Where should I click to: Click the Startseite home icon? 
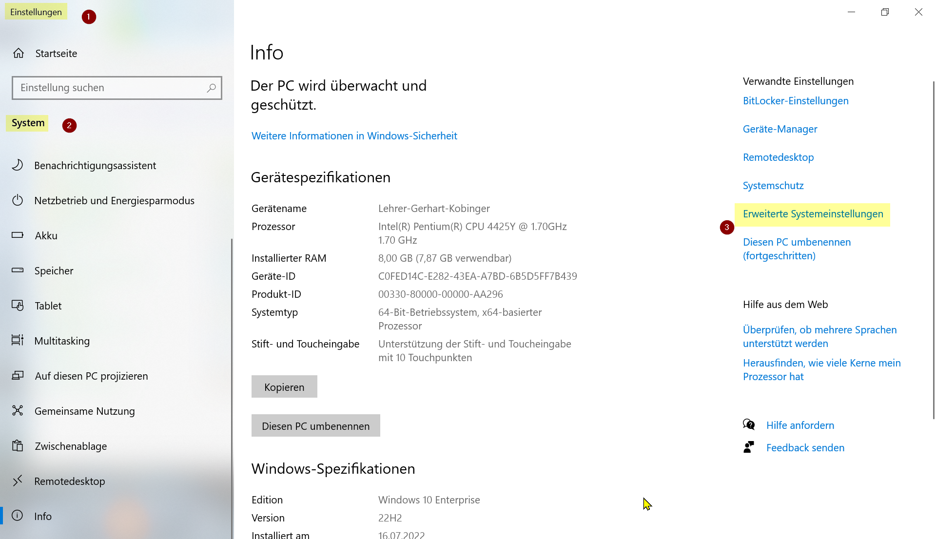click(19, 53)
